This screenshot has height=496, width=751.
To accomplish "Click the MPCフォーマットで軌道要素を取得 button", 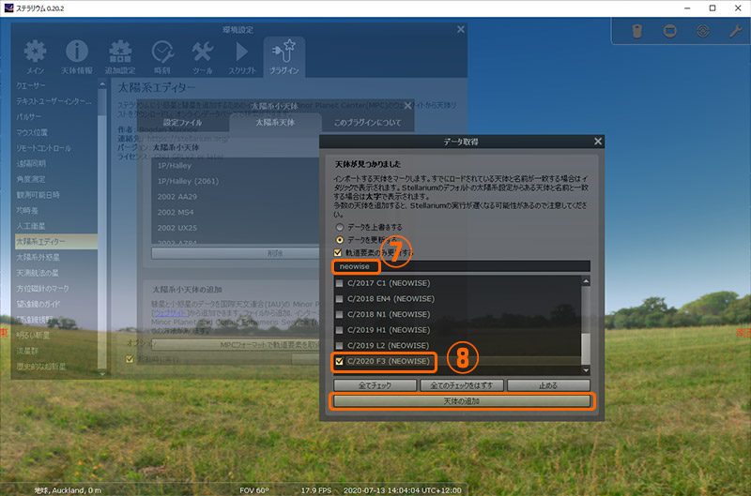I will click(x=236, y=345).
